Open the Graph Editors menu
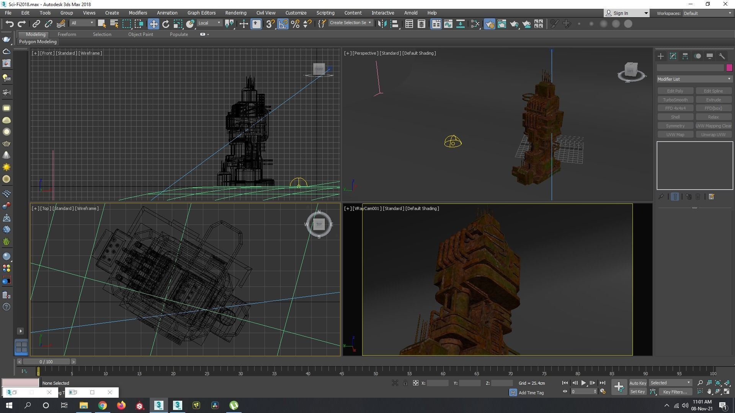Viewport: 735px width, 413px height. (x=201, y=13)
